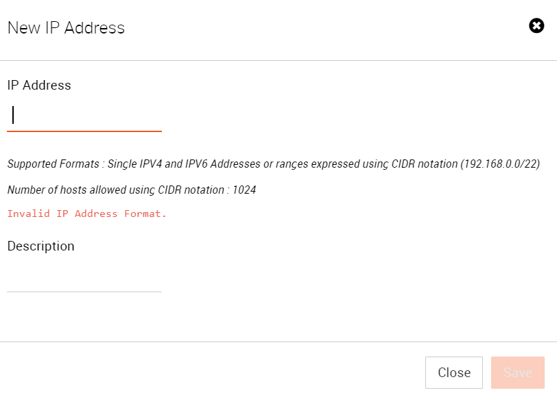557x399 pixels.
Task: Select the 192.168.0.0/22 example text
Action: point(500,164)
